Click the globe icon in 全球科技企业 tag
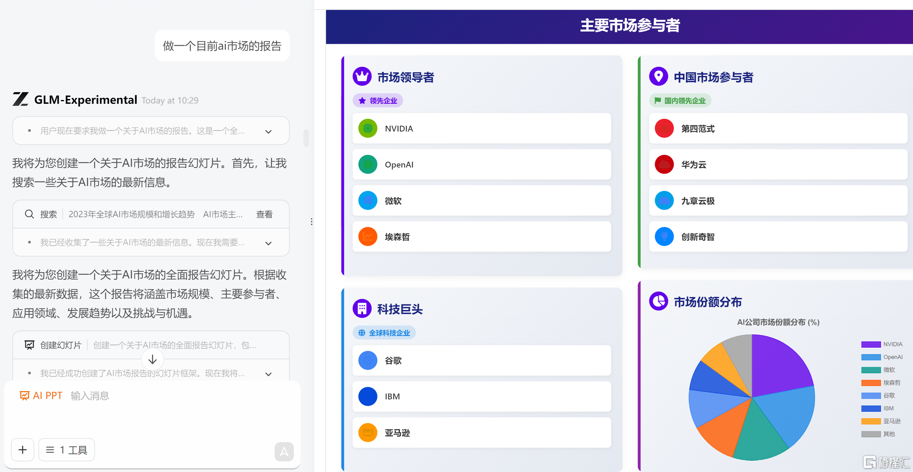Image resolution: width=913 pixels, height=472 pixels. click(x=361, y=333)
